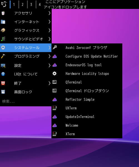
Task: Launch Configure EOS Update Notifier
Action: (x=87, y=56)
